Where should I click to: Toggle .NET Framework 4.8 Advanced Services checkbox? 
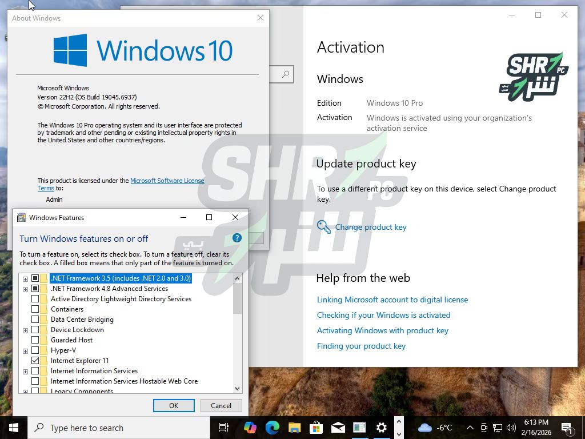[x=35, y=289]
